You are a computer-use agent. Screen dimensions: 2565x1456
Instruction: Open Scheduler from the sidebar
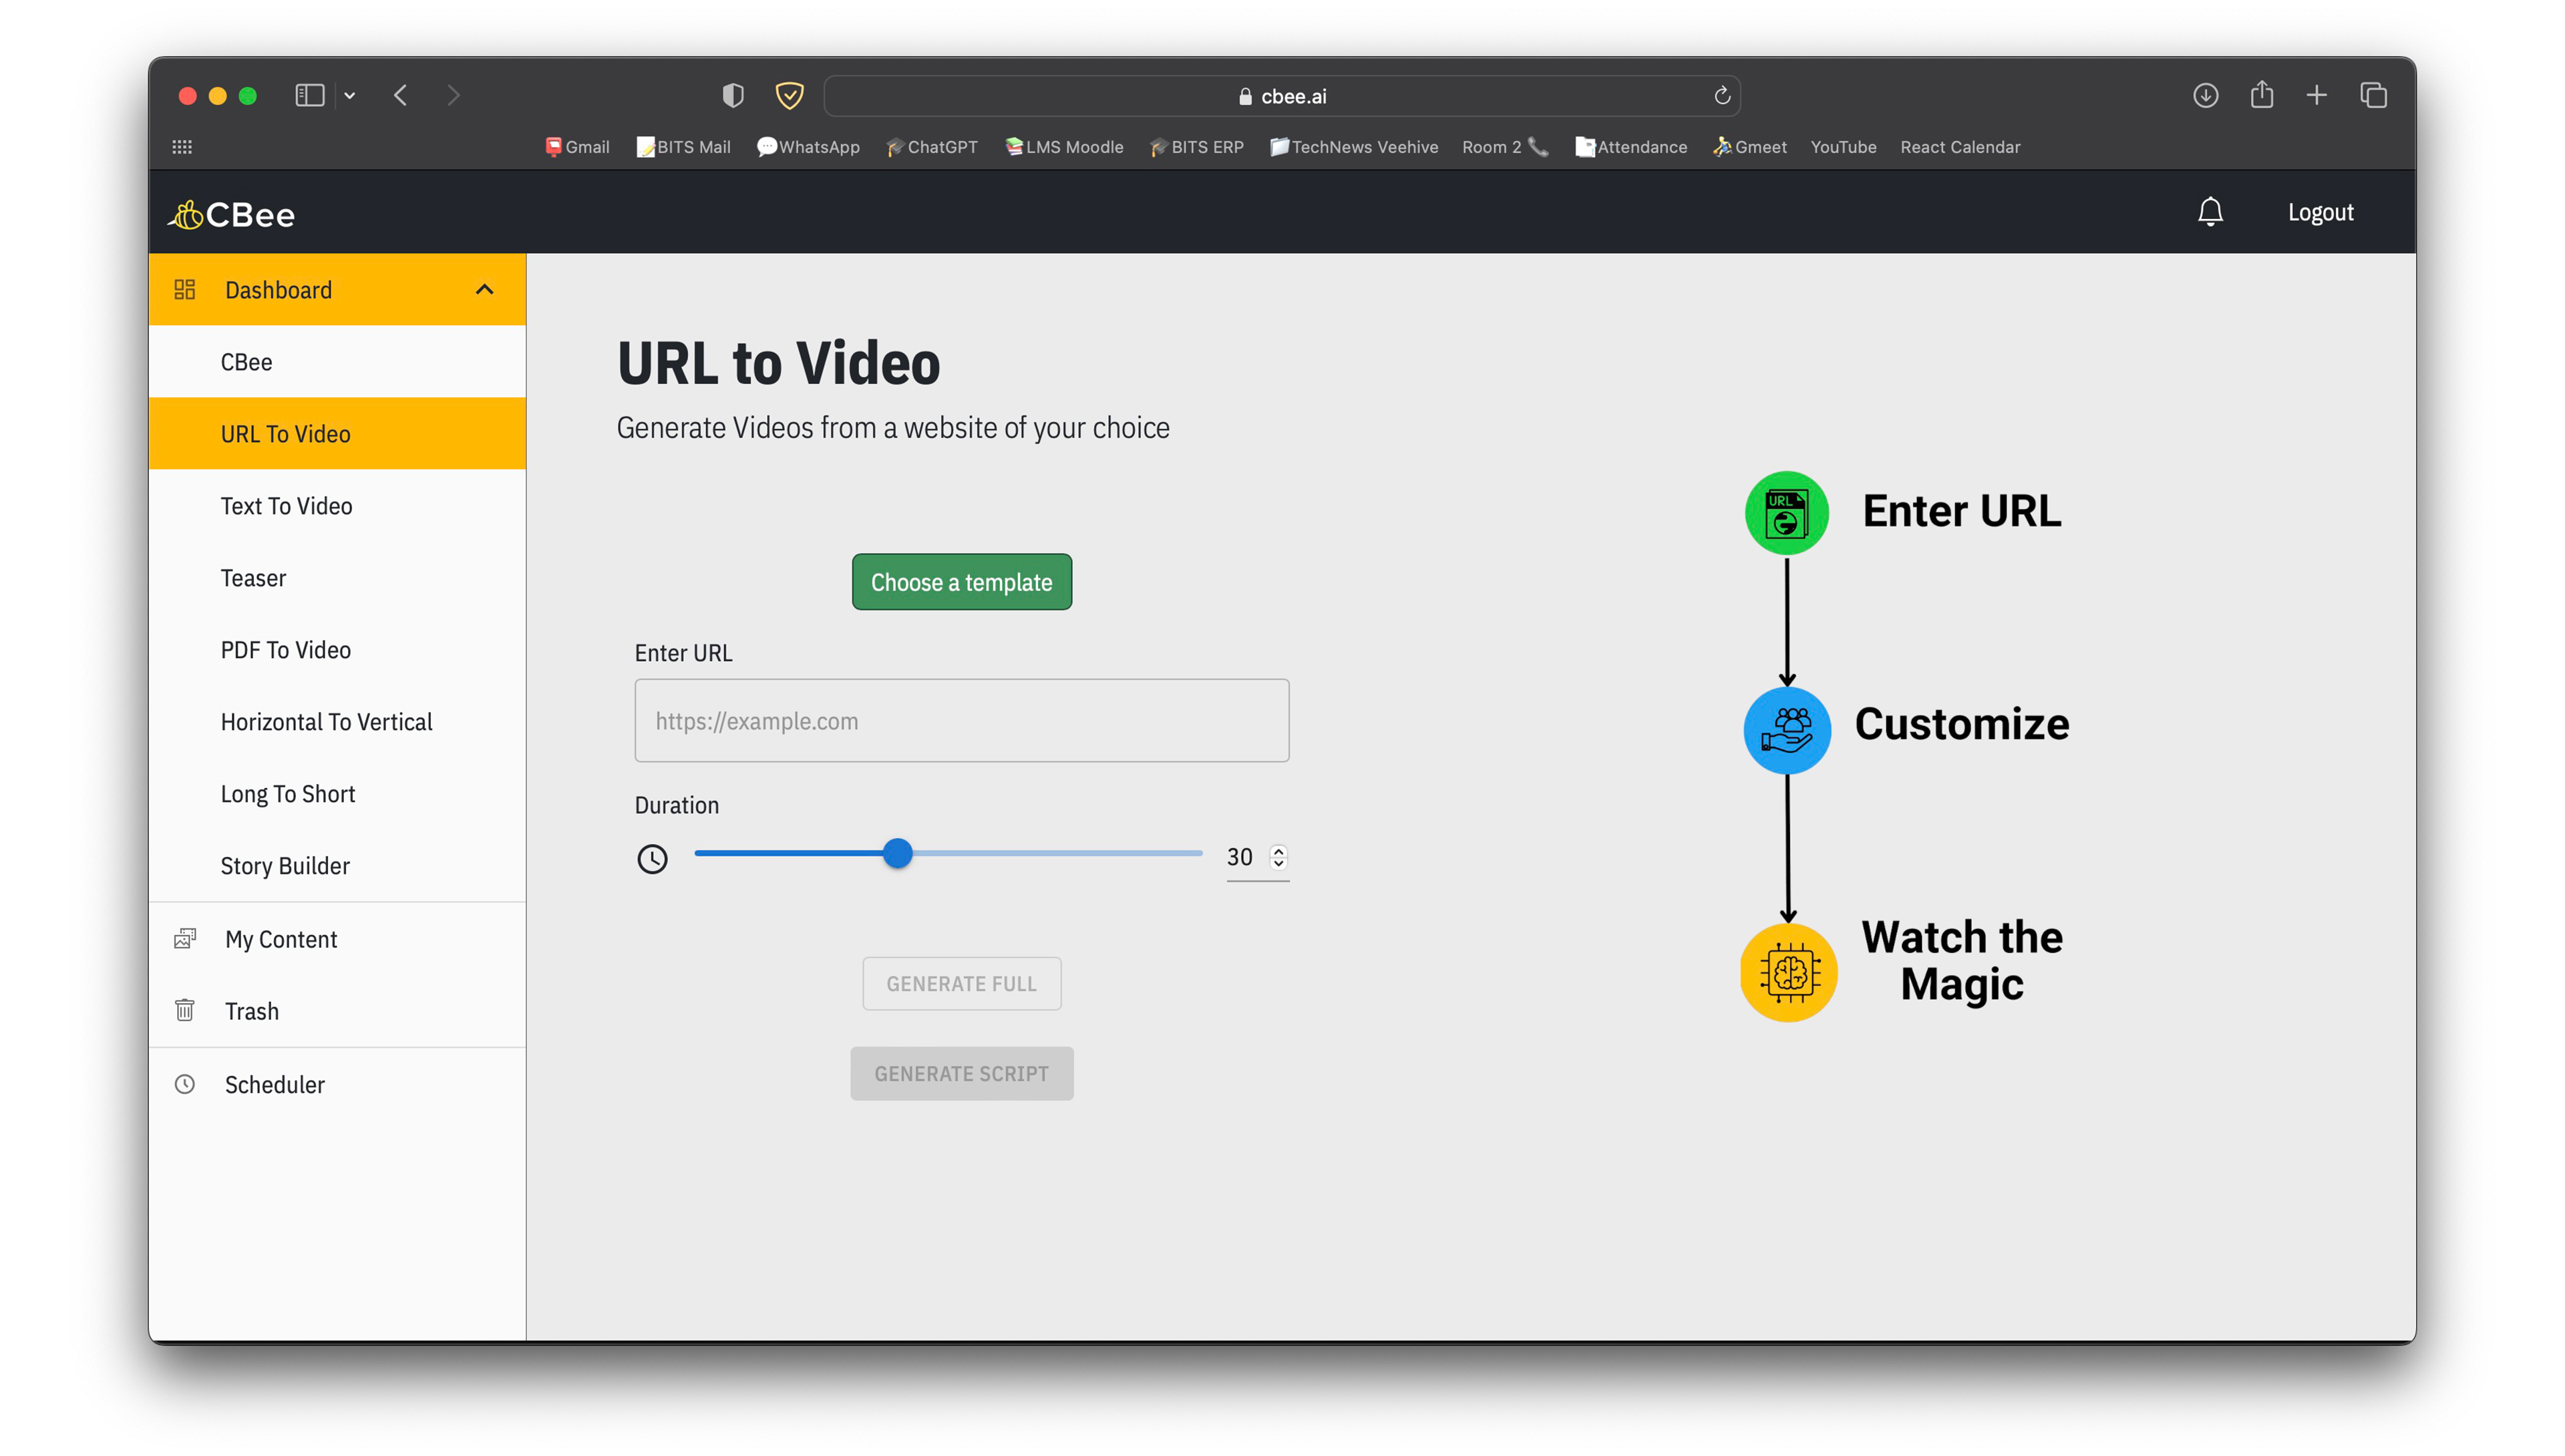(x=337, y=1085)
